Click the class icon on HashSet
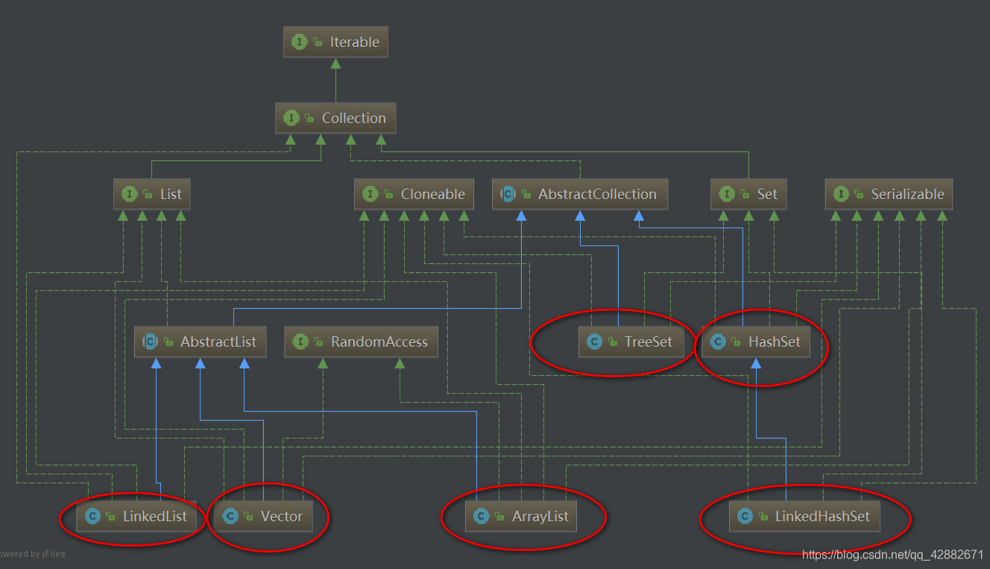This screenshot has width=990, height=569. click(x=719, y=342)
